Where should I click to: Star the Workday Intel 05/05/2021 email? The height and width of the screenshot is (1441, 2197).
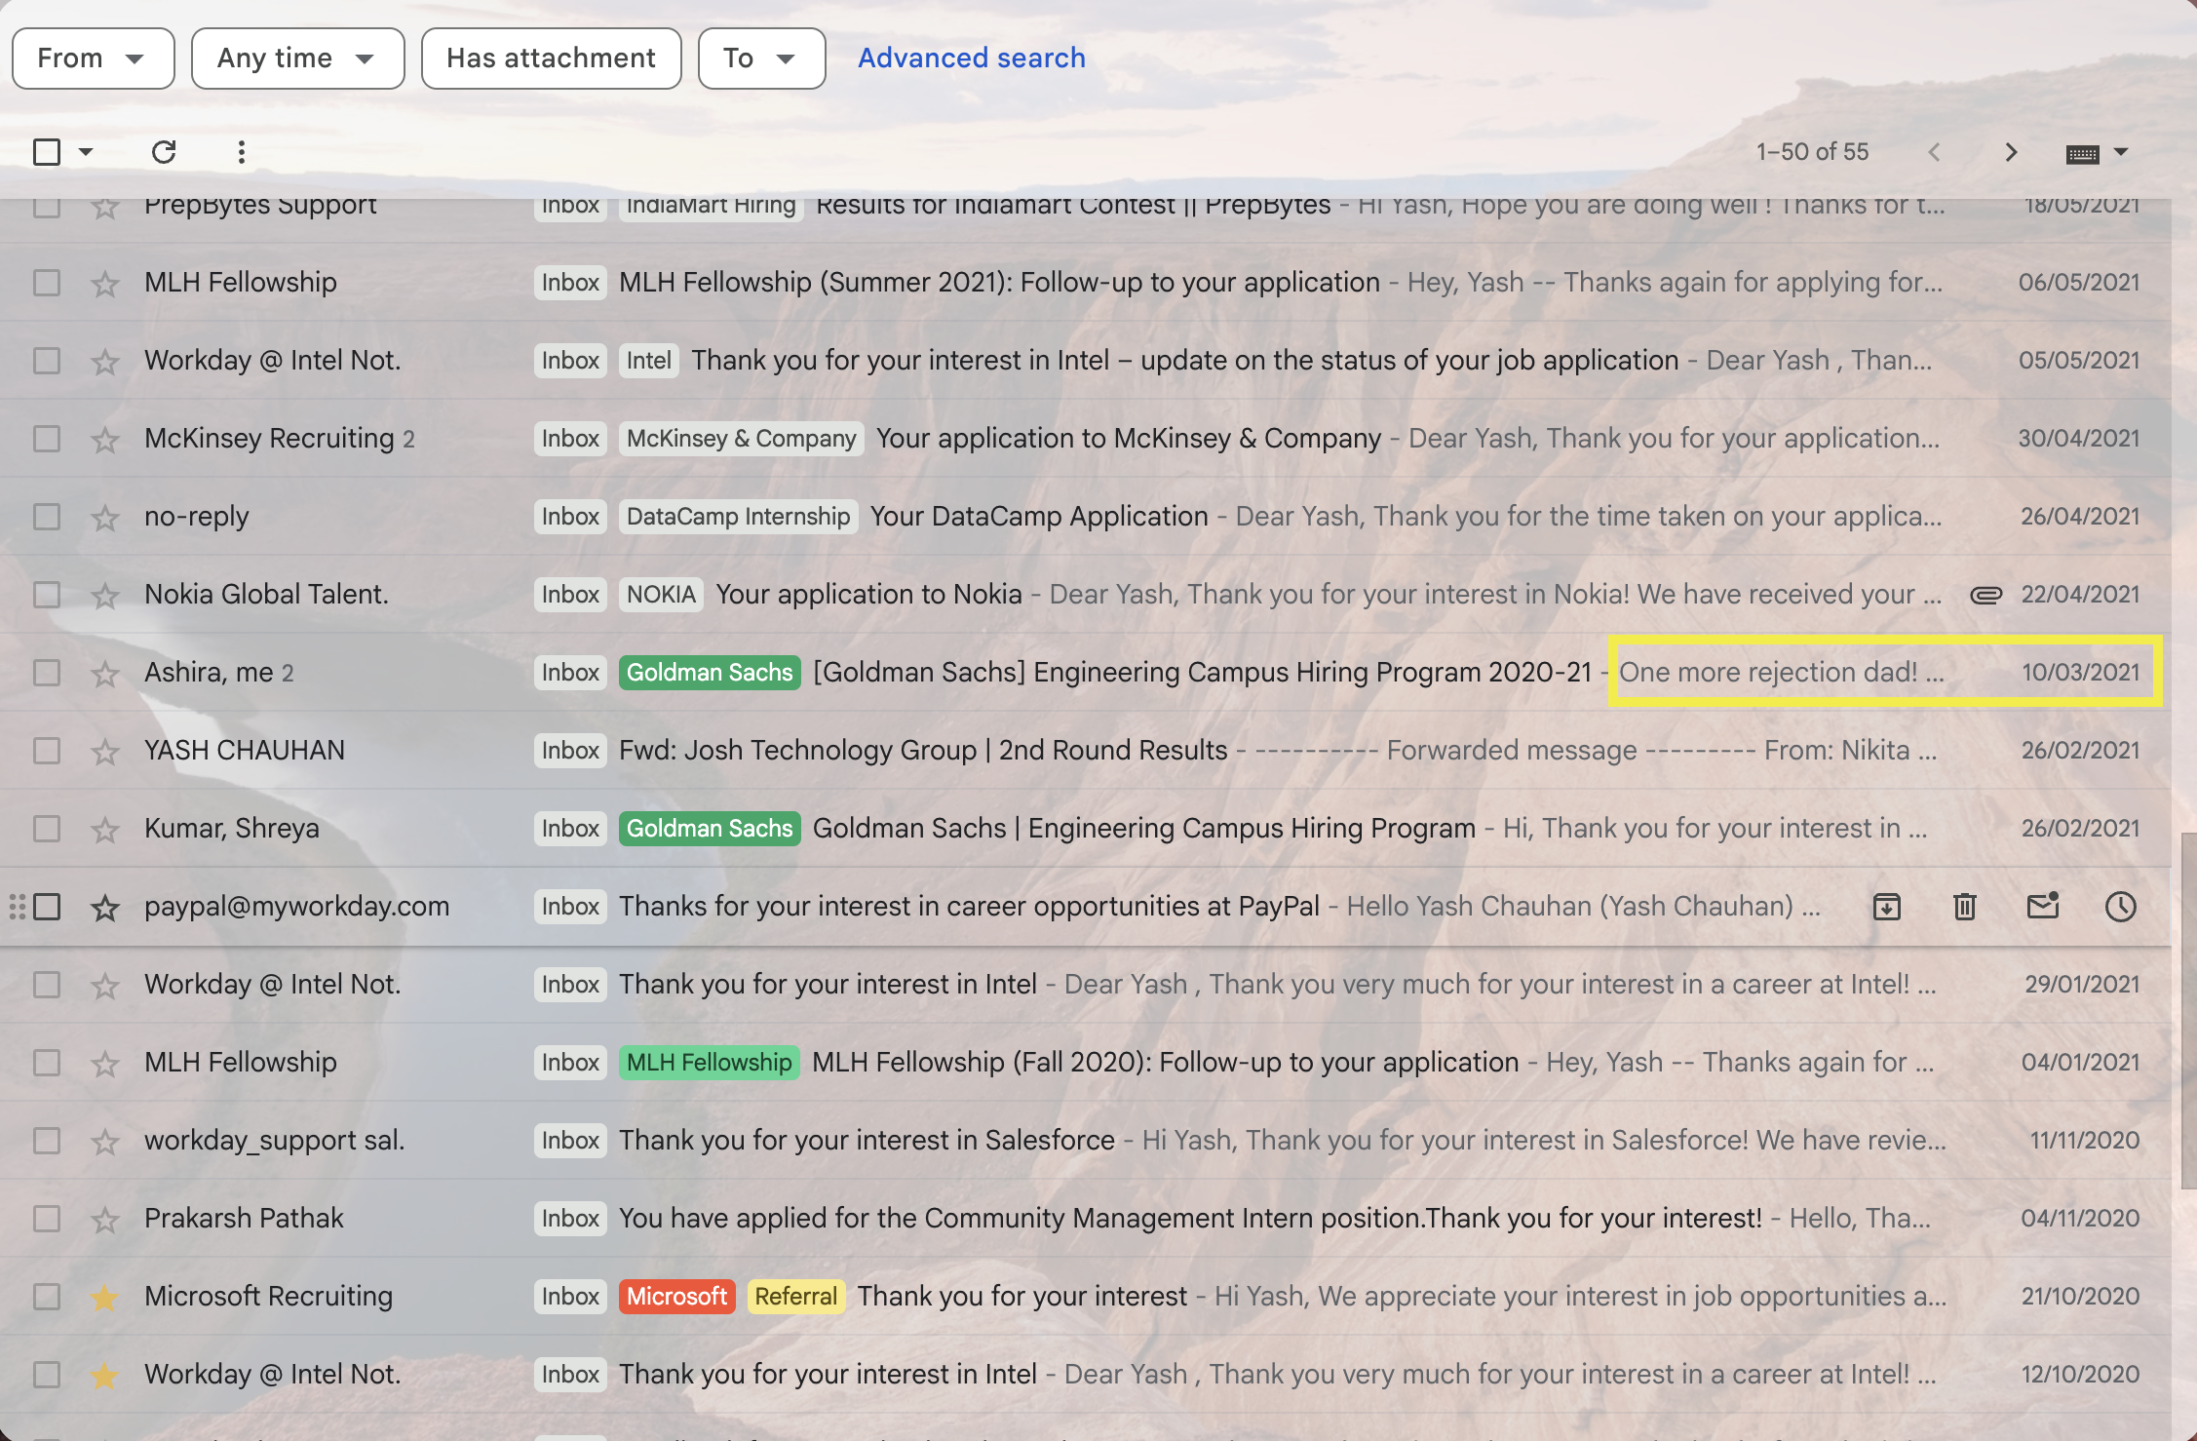tap(105, 362)
